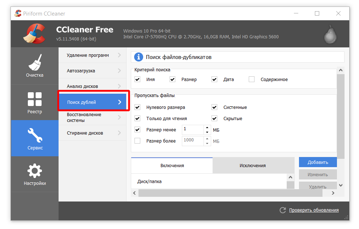
Task: Click the refresh icon near update link
Action: [283, 210]
